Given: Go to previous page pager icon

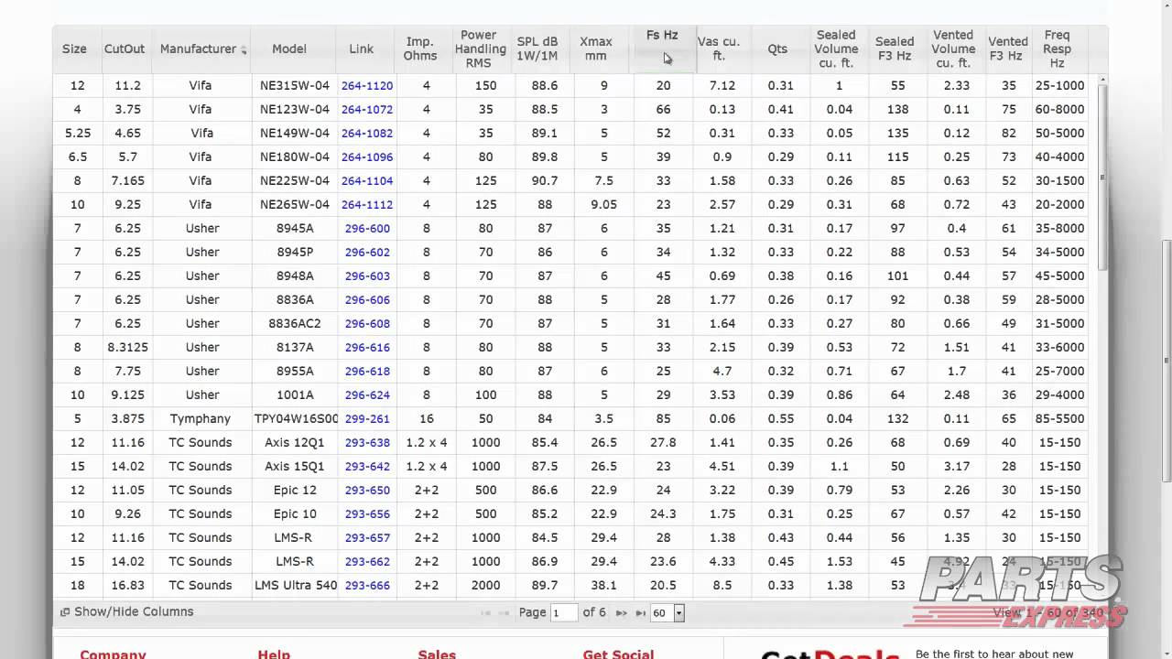Looking at the screenshot, I should coord(504,613).
